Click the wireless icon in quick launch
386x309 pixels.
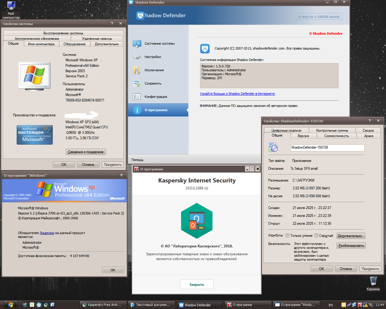click(32, 305)
